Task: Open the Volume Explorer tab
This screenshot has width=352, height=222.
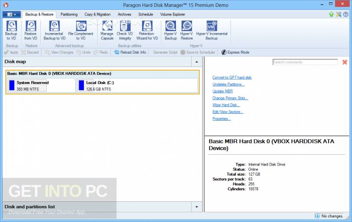Action: pyautogui.click(x=173, y=14)
